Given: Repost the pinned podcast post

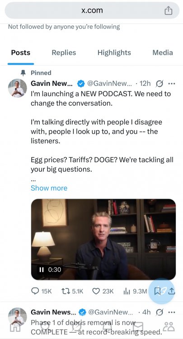Looking at the screenshot, I should click(x=72, y=291).
